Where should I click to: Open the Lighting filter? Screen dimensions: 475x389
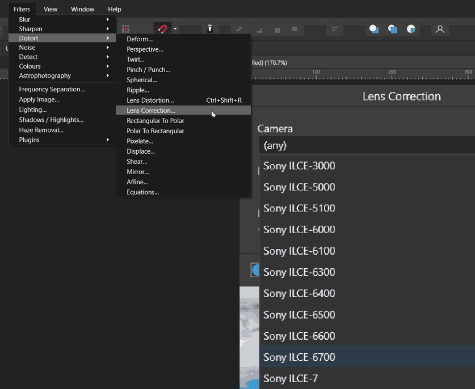pos(62,109)
